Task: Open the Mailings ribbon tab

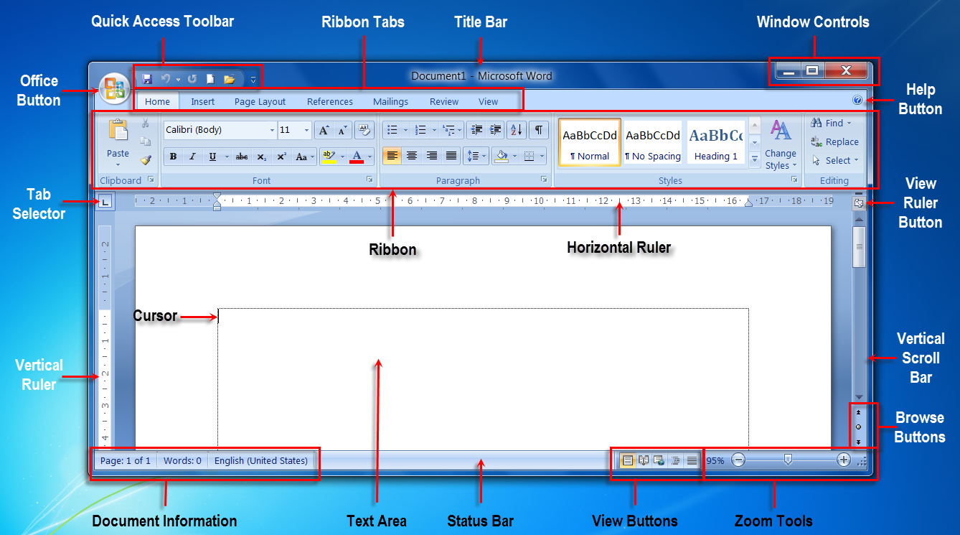Action: pyautogui.click(x=390, y=101)
